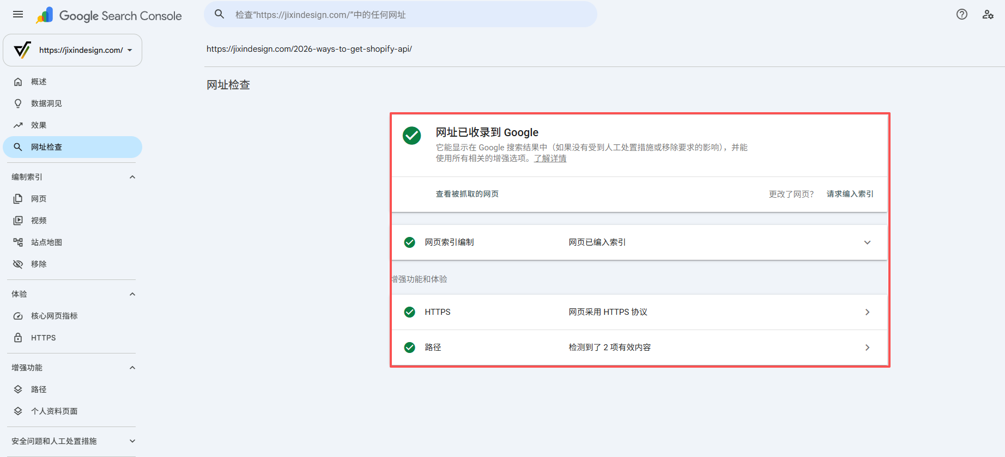Image resolution: width=1005 pixels, height=457 pixels.
Task: Collapse the 增强功能 section
Action: (132, 368)
